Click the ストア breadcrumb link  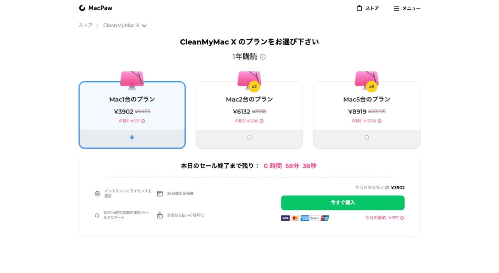[x=85, y=26]
